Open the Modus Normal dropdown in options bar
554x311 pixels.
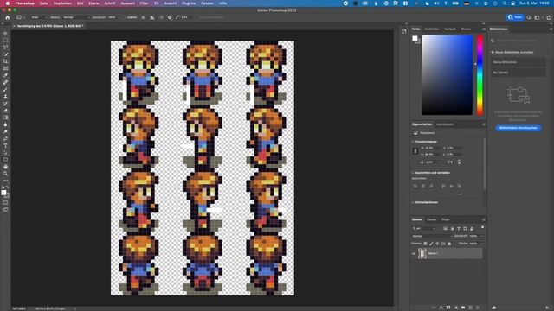tap(76, 17)
